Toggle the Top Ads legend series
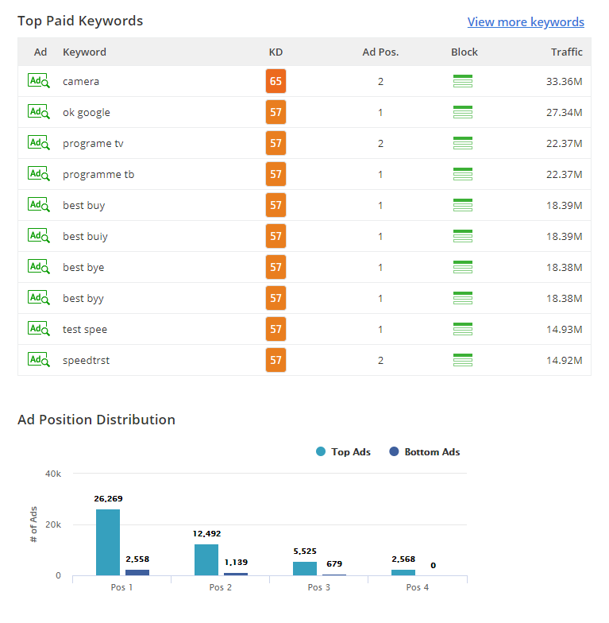Image resolution: width=609 pixels, height=623 pixels. [x=343, y=451]
